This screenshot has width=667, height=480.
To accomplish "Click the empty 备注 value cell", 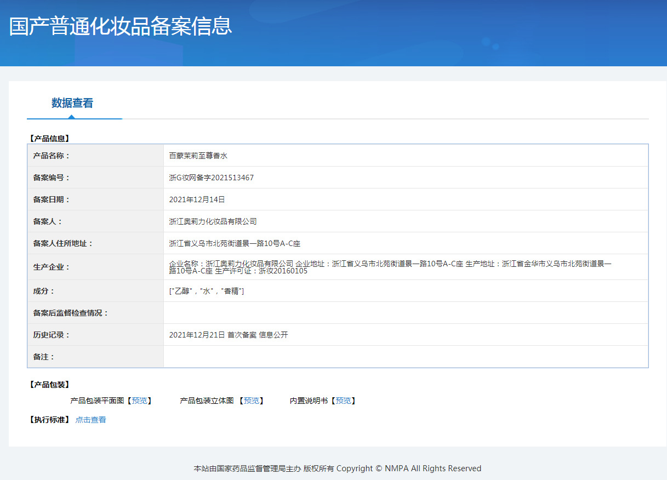I will [x=406, y=357].
